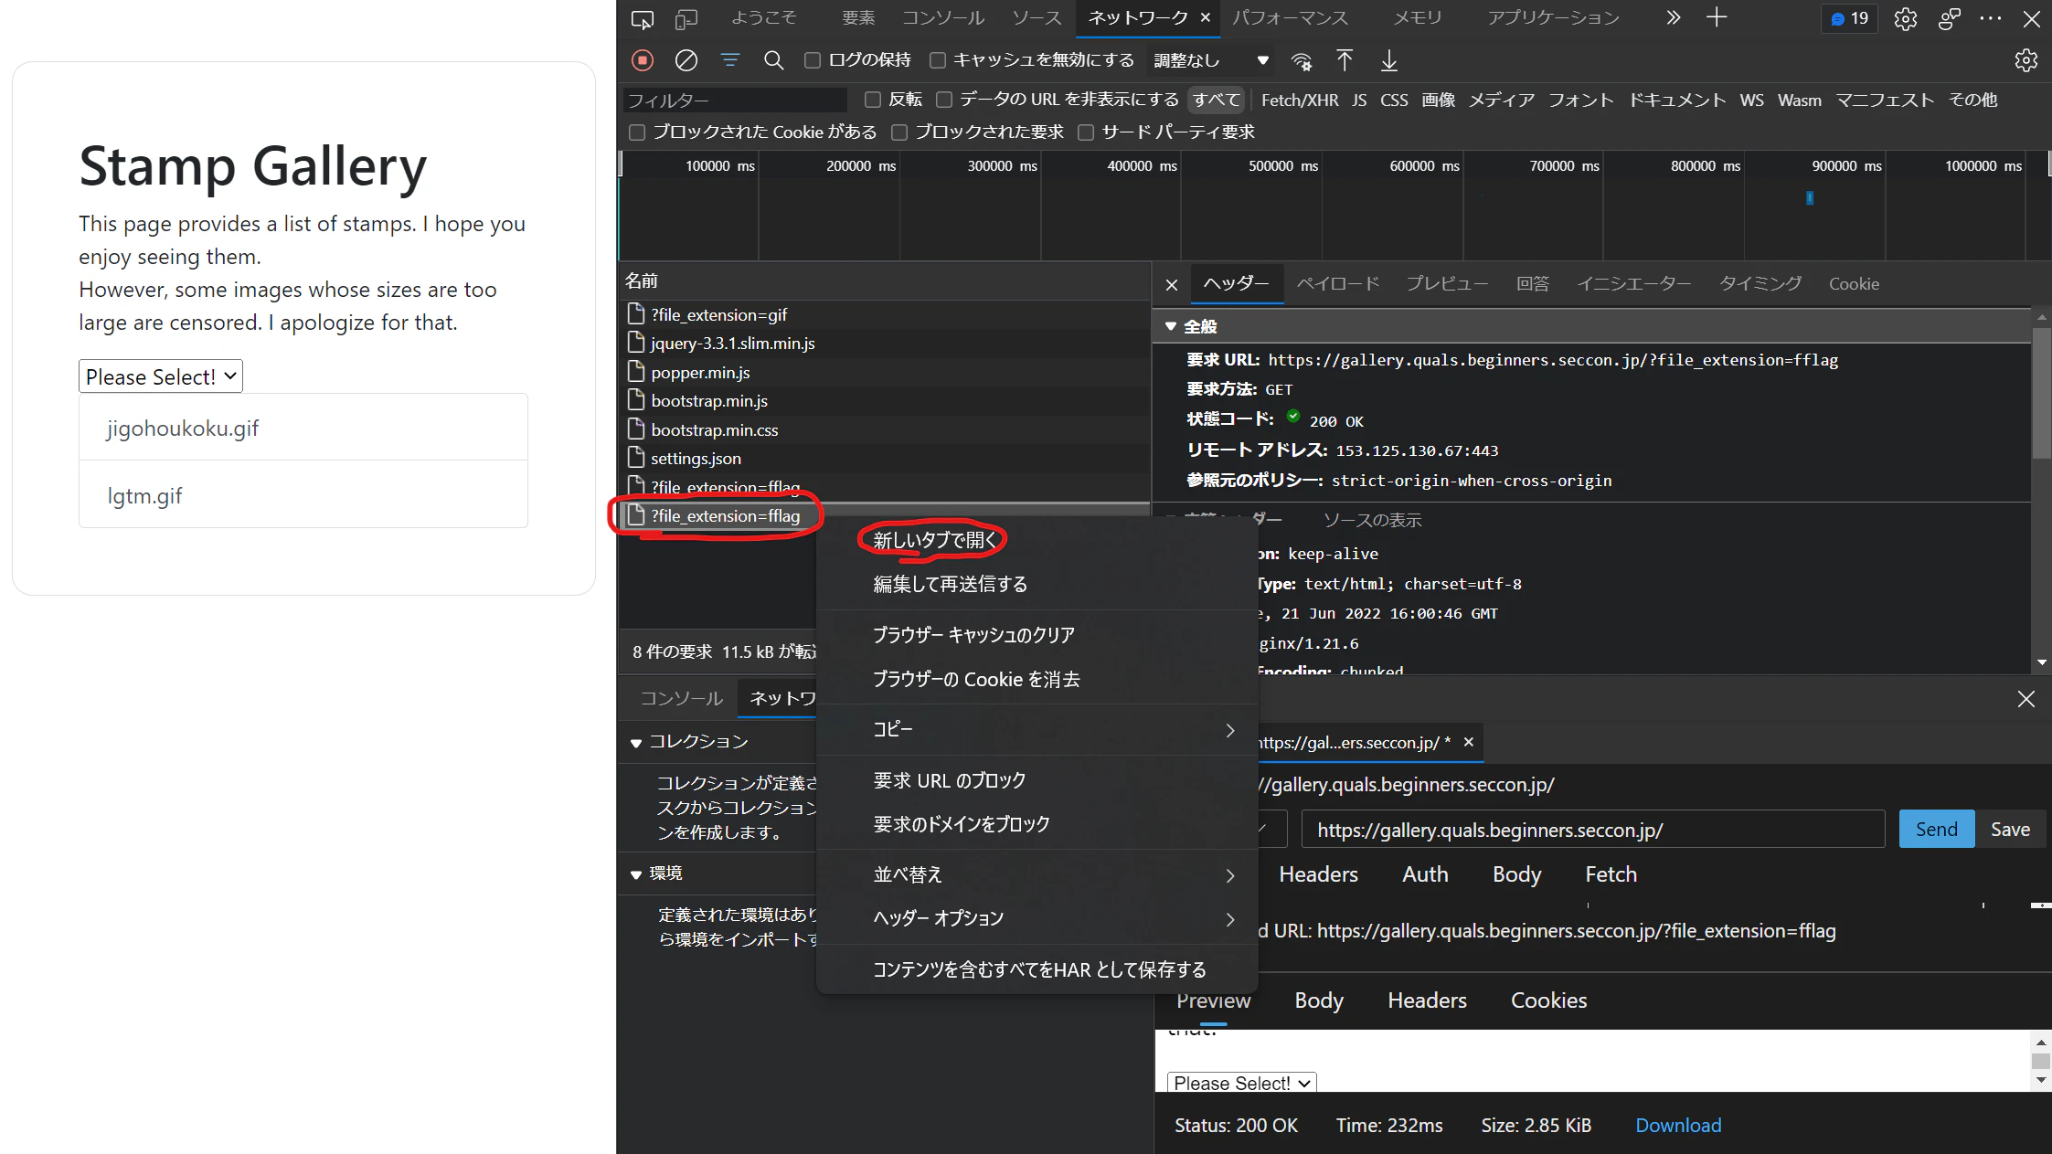Image resolution: width=2052 pixels, height=1154 pixels.
Task: Switch to the ペイロード tab
Action: [x=1338, y=284]
